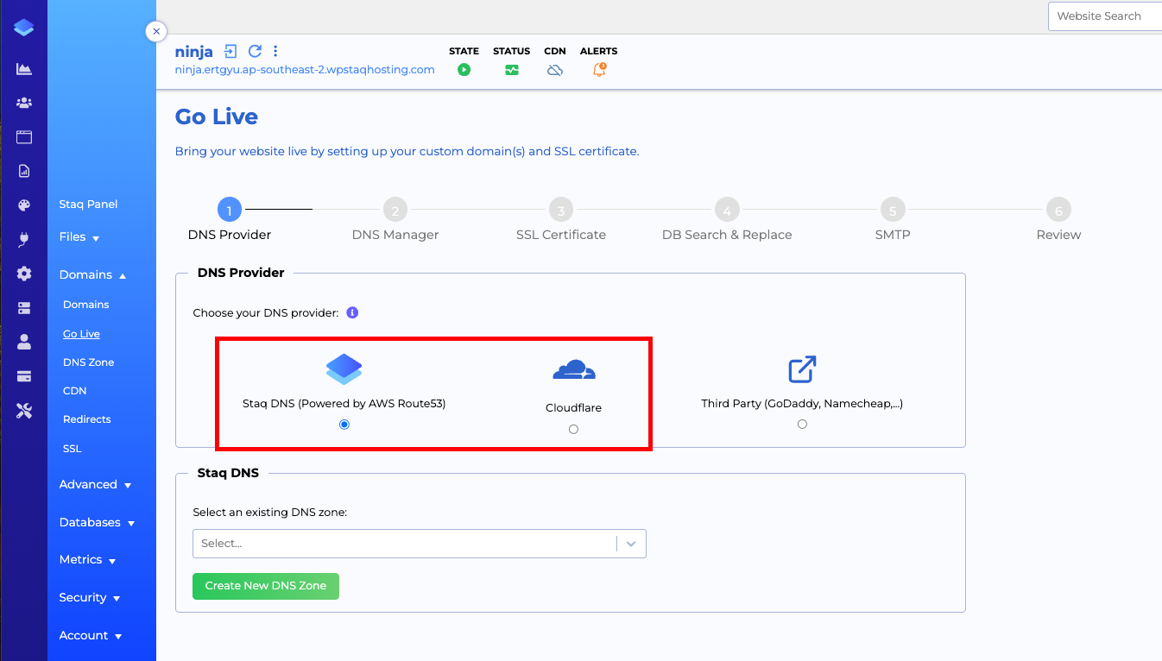Open the settings gear icon in the rail
This screenshot has width=1162, height=661.
(24, 274)
